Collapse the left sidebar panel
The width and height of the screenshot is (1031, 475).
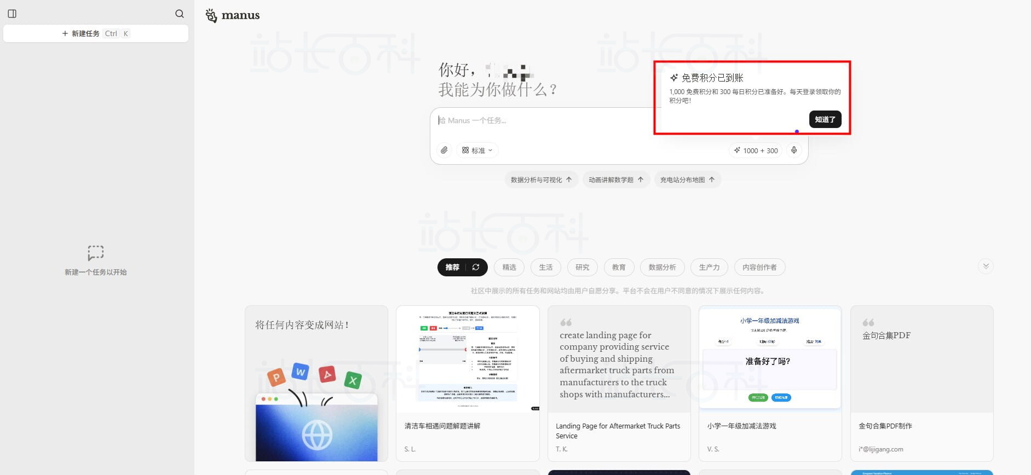tap(12, 14)
